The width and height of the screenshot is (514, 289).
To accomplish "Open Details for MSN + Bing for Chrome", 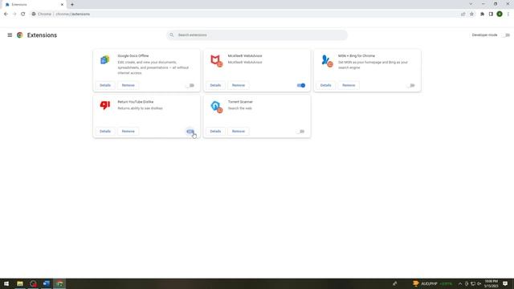I will [x=325, y=85].
